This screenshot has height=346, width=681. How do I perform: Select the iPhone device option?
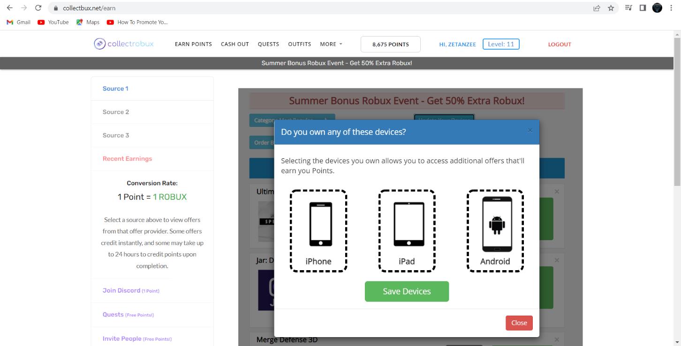tap(318, 231)
